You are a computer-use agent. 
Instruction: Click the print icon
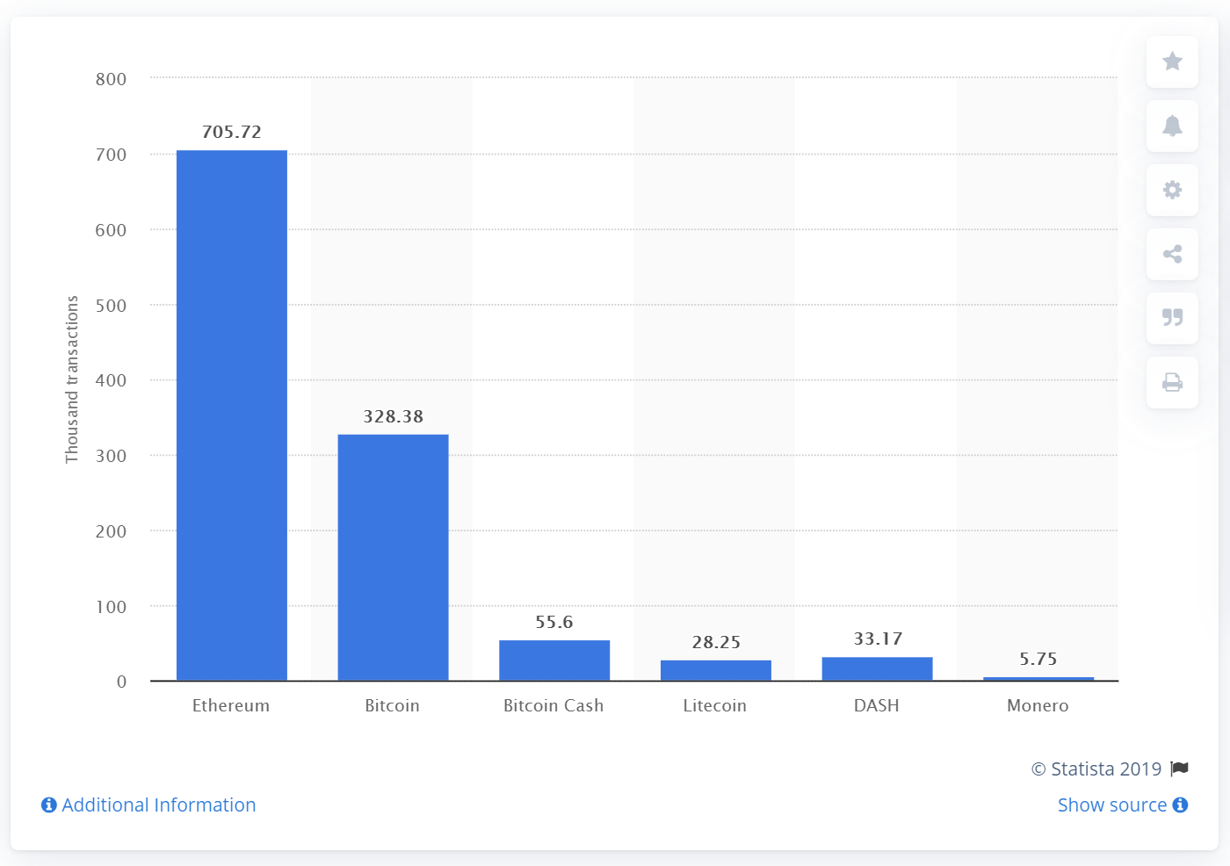click(x=1172, y=382)
